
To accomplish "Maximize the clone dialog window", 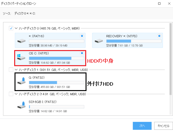I will pyautogui.click(x=159, y=4).
